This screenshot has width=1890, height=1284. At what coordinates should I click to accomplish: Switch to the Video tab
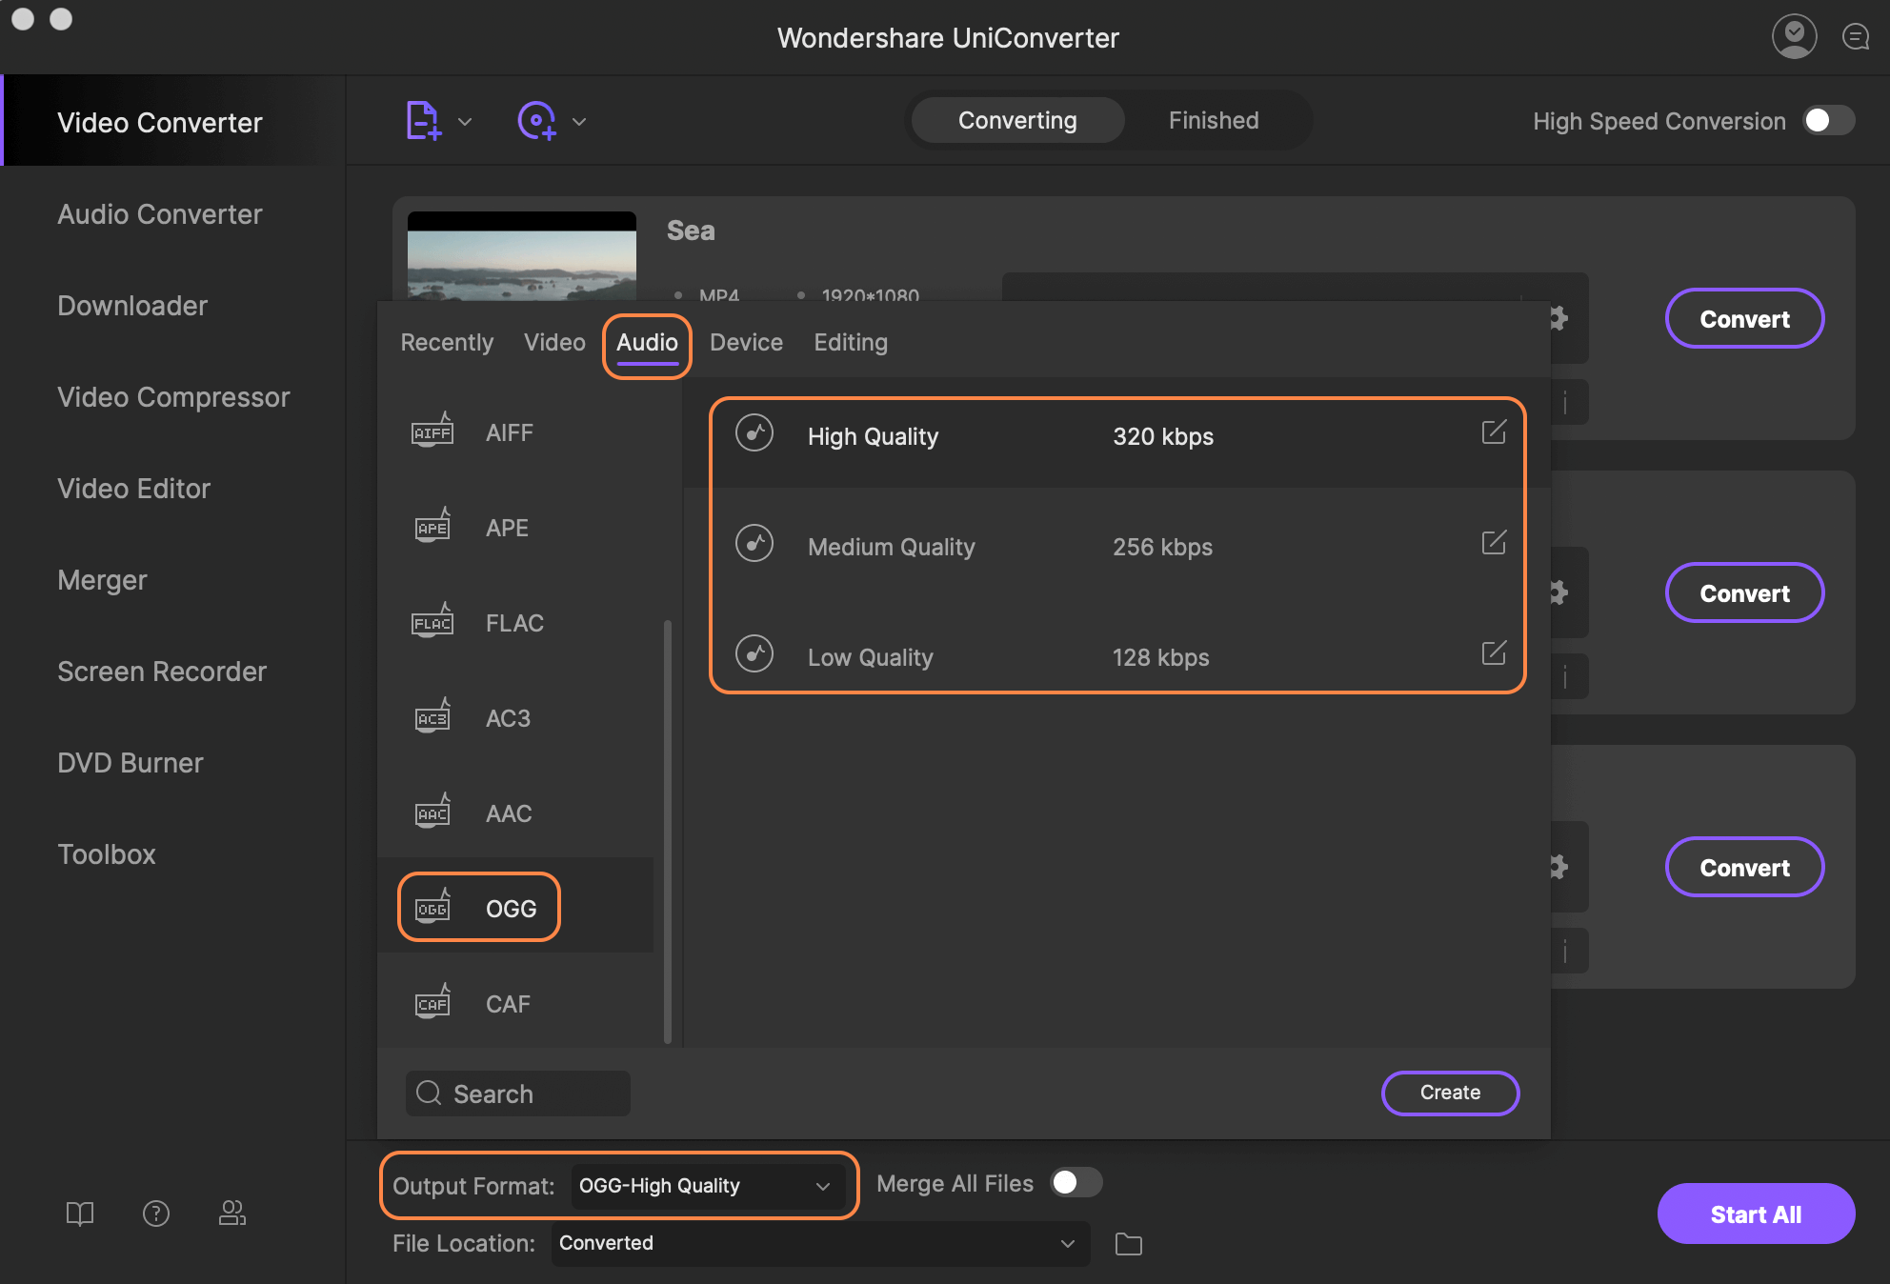coord(553,341)
